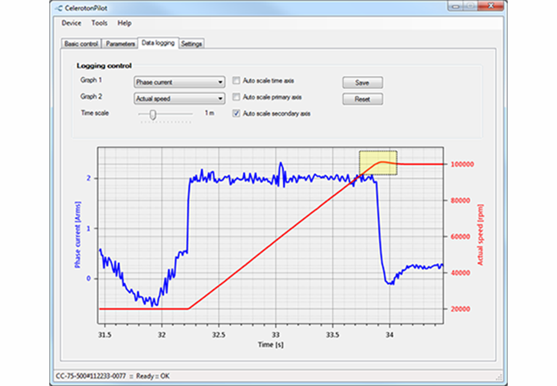The width and height of the screenshot is (557, 386).
Task: Click the Time scale slider handle
Action: click(x=152, y=115)
